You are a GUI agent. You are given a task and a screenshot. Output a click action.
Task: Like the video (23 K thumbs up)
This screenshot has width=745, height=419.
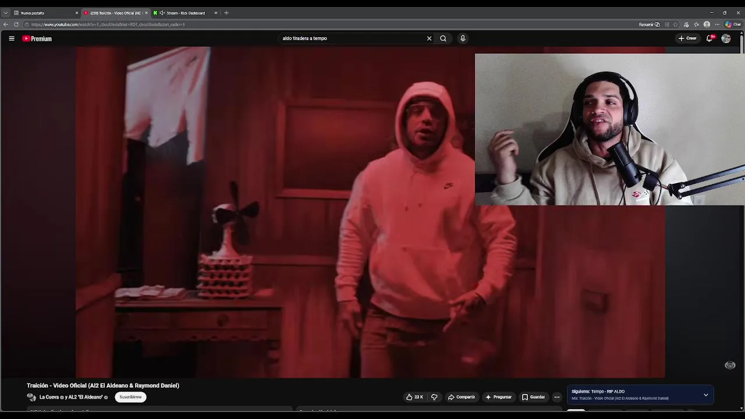[x=414, y=397]
